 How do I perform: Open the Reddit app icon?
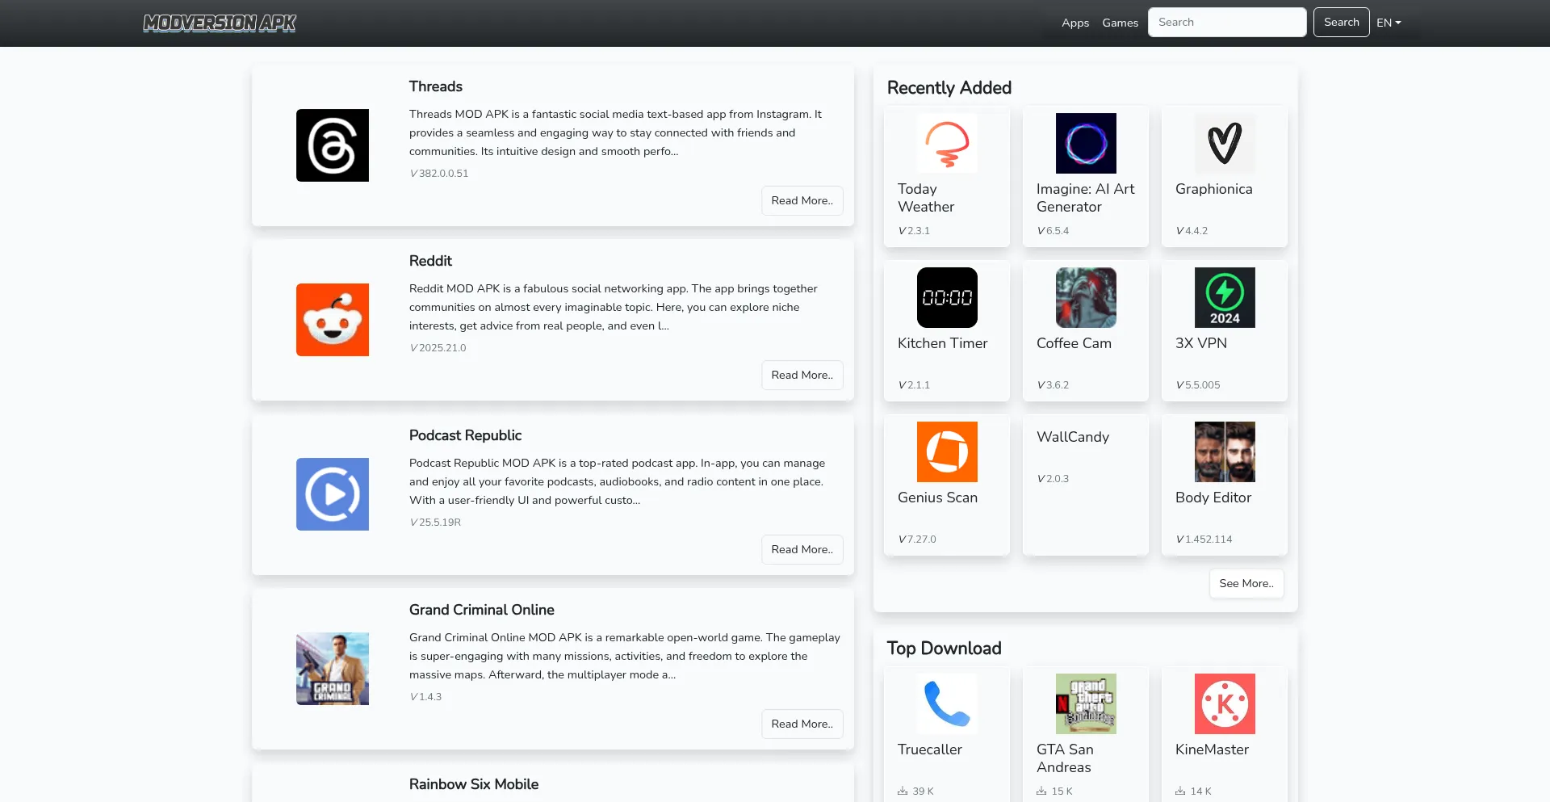pyautogui.click(x=332, y=320)
